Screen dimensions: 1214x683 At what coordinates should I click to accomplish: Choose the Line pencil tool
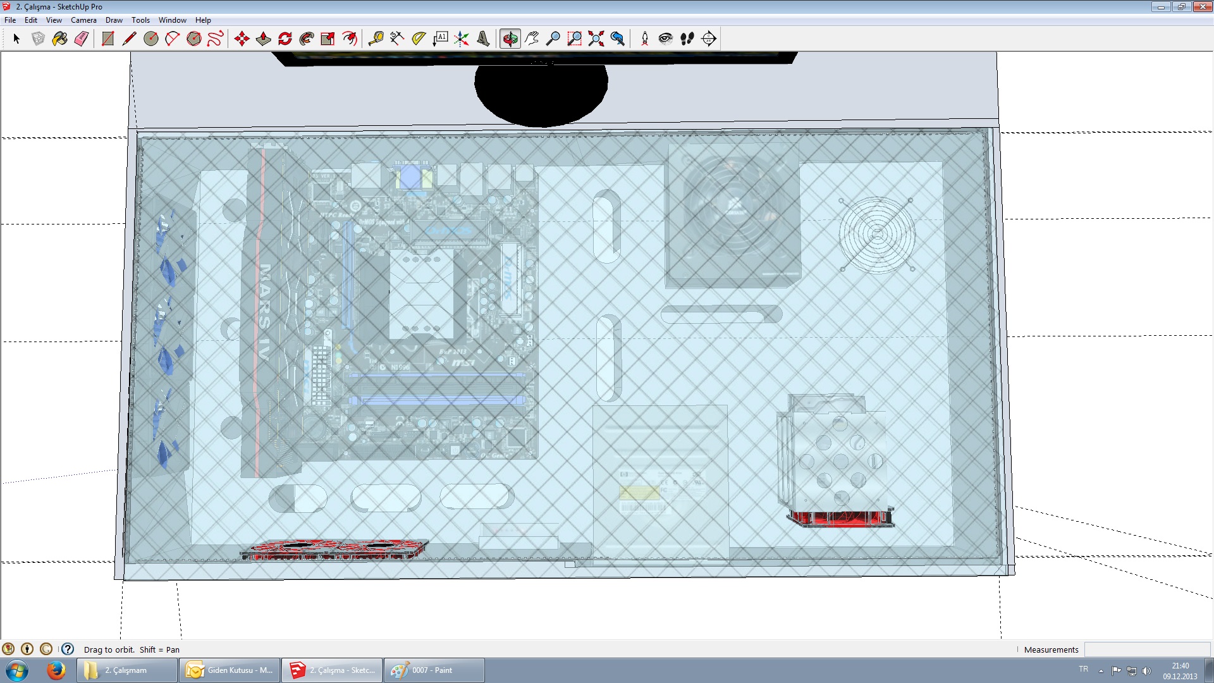(130, 39)
